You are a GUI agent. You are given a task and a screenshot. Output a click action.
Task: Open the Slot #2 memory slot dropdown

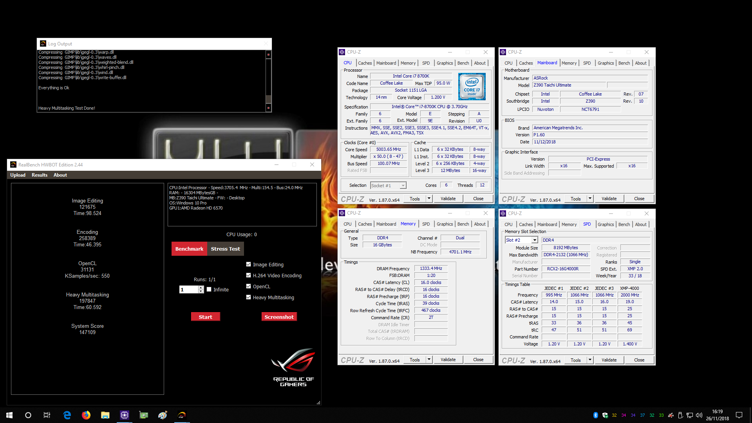[534, 240]
